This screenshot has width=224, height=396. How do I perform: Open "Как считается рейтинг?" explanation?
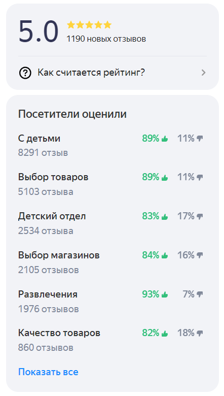113,73
